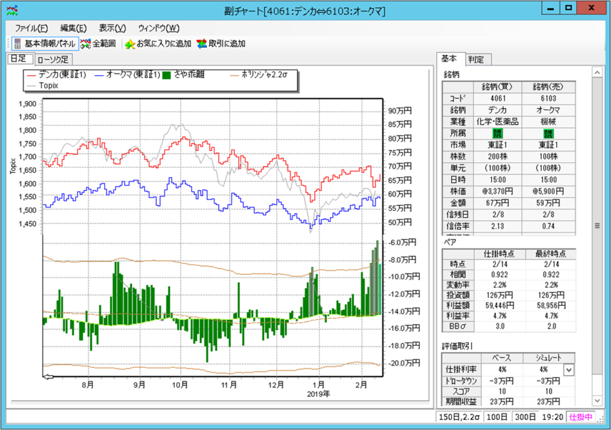The height and width of the screenshot is (430, 611).
Task: Switch to the ローソク足 chart tab
Action: tap(53, 59)
